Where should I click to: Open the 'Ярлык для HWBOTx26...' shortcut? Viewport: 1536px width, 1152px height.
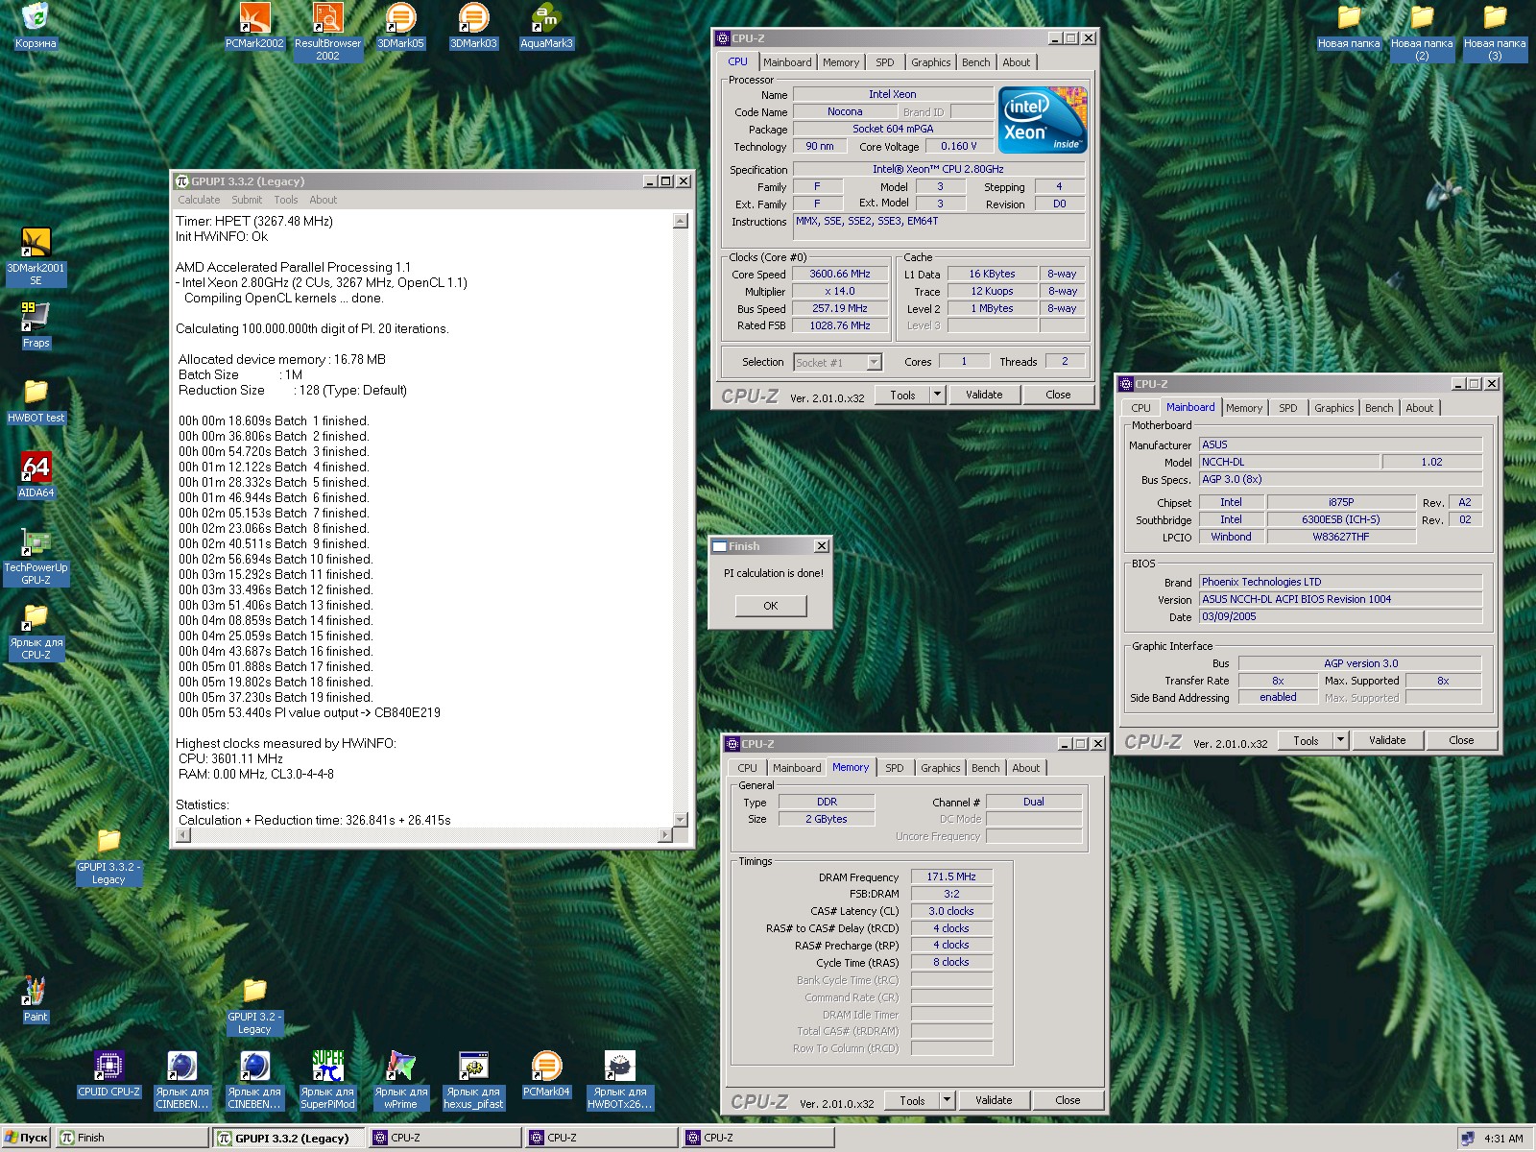coord(619,1081)
